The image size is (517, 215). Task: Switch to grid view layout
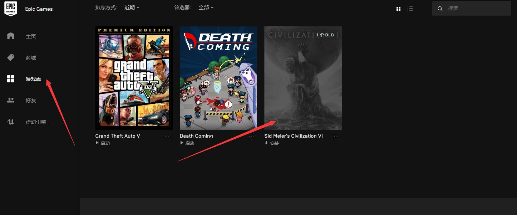point(399,9)
